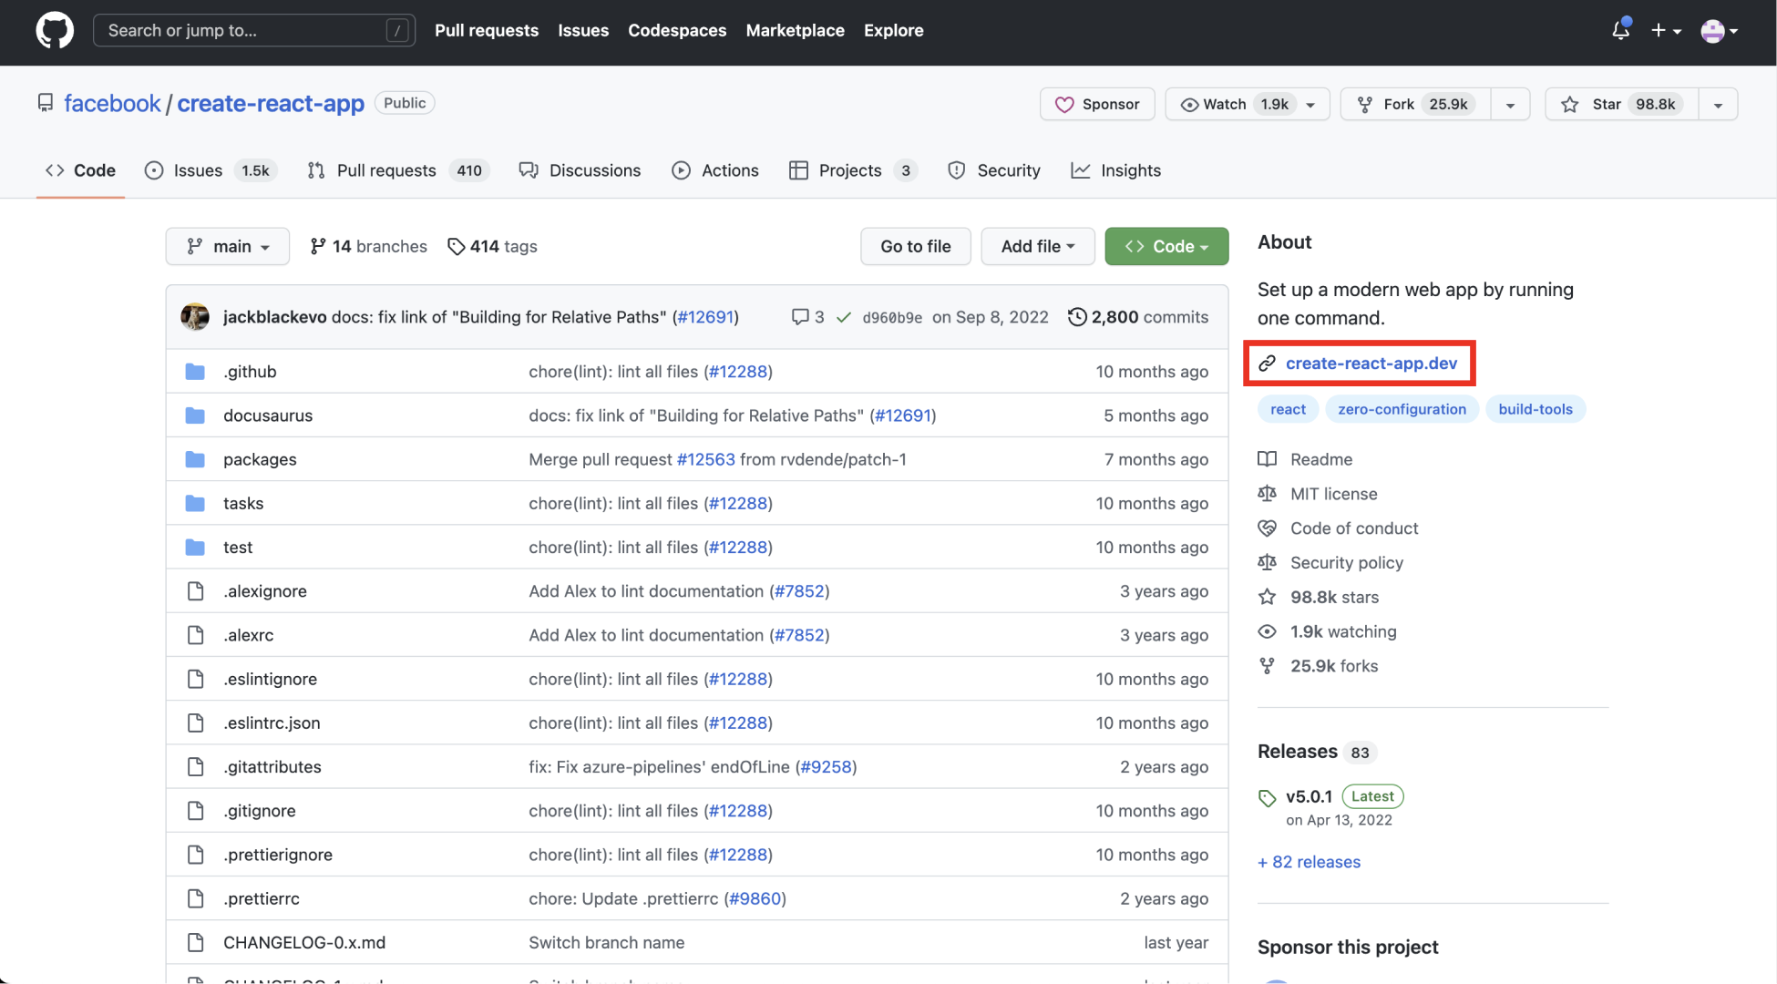Image resolution: width=1777 pixels, height=984 pixels.
Task: Open the facebook owner link
Action: click(112, 103)
